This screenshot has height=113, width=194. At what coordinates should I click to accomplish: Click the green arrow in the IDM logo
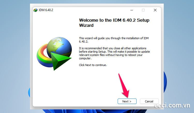coord(60,59)
